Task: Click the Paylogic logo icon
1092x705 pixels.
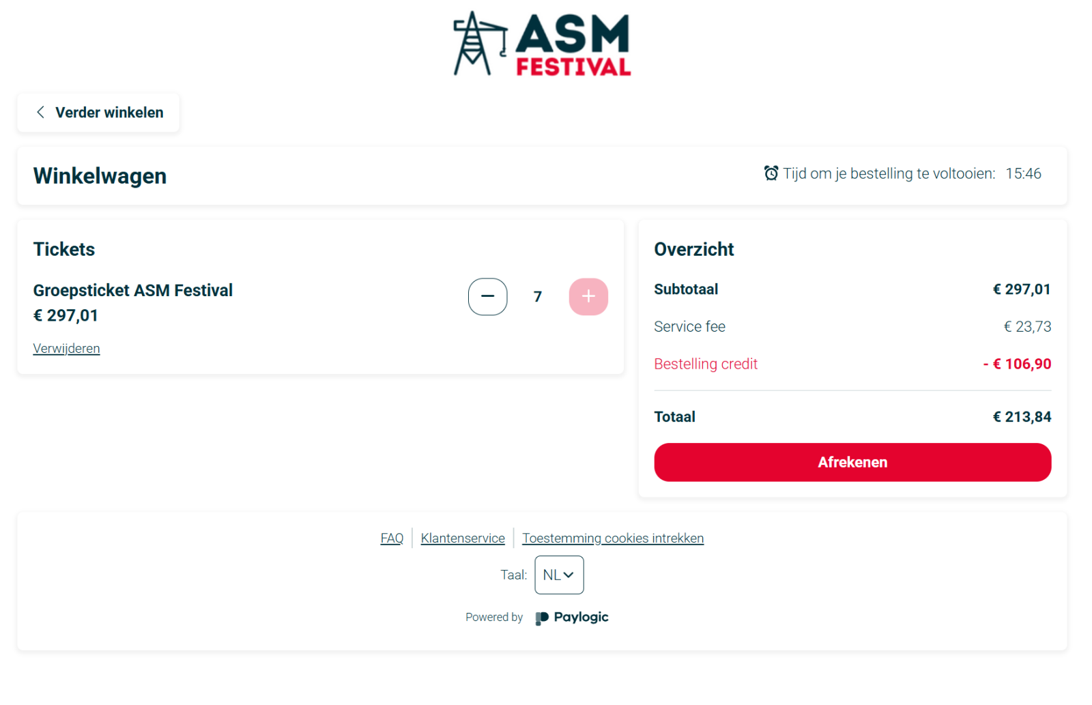Action: pyautogui.click(x=542, y=618)
